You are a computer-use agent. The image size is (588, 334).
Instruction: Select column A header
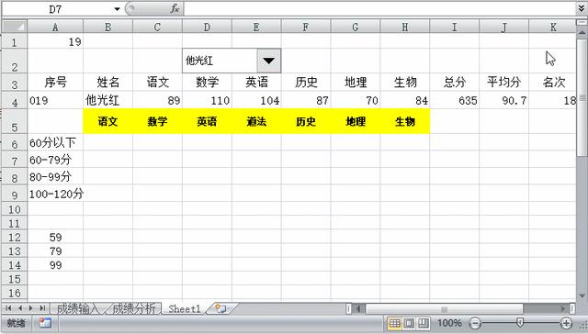point(55,27)
